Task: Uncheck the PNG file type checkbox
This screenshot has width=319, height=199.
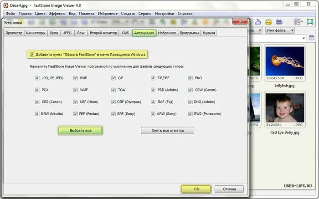Action: coord(190,78)
